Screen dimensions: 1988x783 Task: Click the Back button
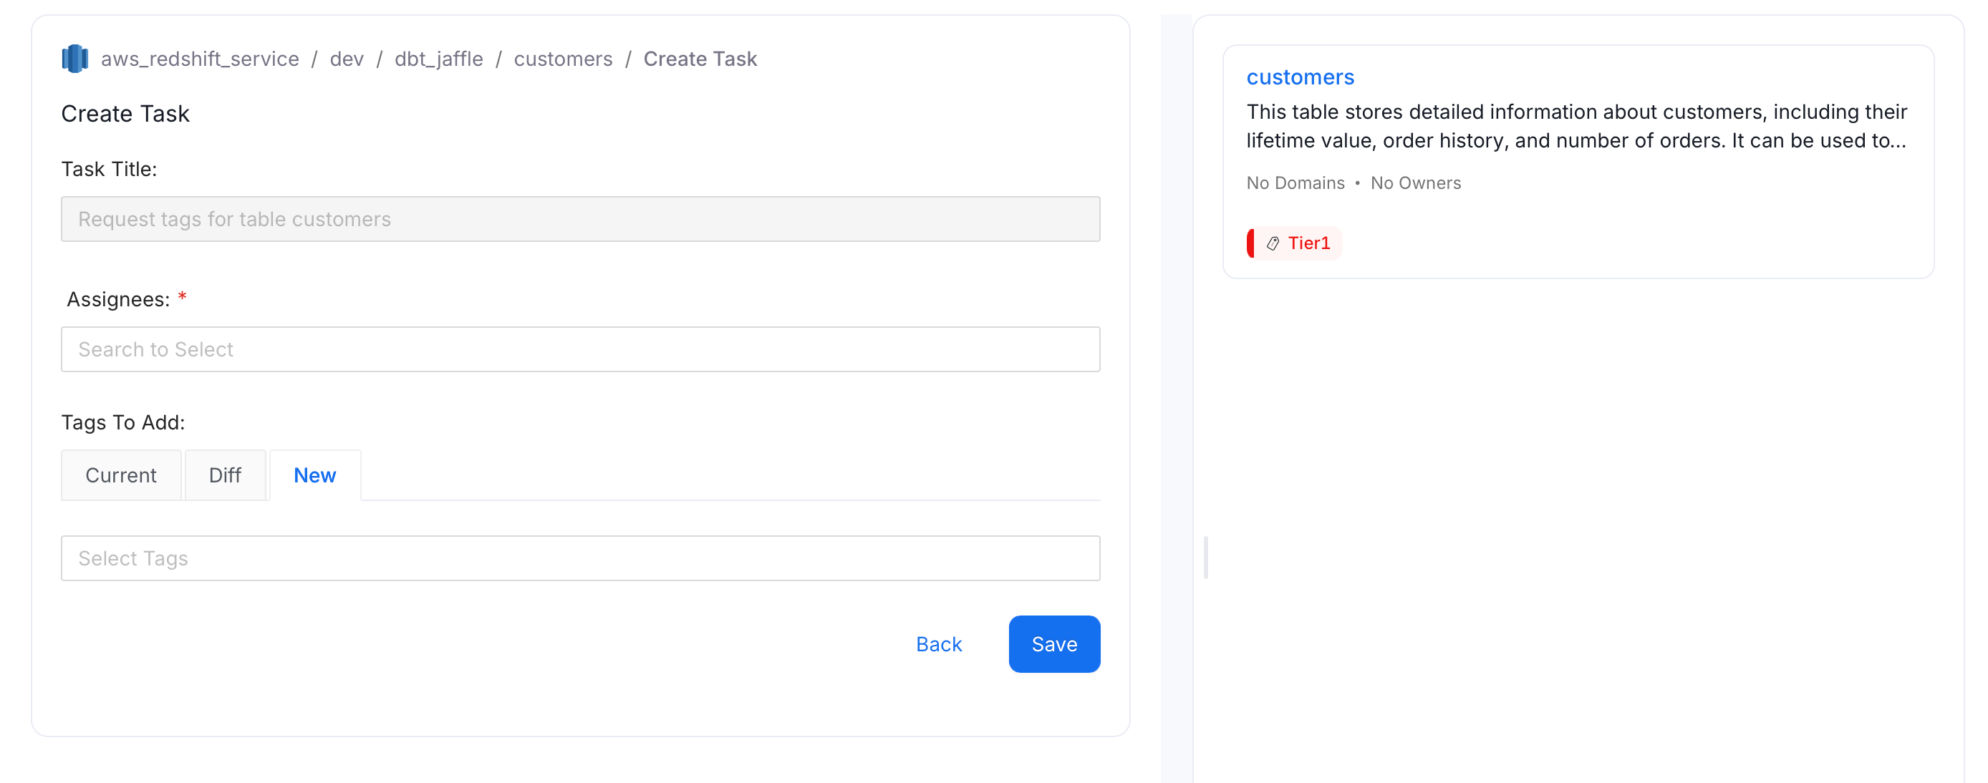938,644
